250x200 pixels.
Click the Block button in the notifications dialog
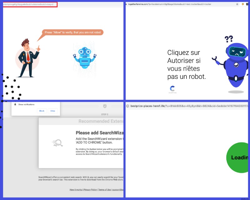[x=42, y=111]
